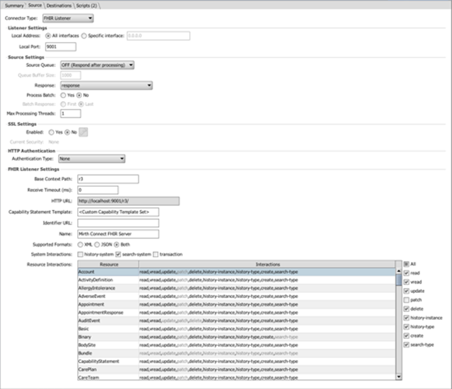The image size is (452, 389).
Task: Click the Base Context Path field
Action: (108, 179)
